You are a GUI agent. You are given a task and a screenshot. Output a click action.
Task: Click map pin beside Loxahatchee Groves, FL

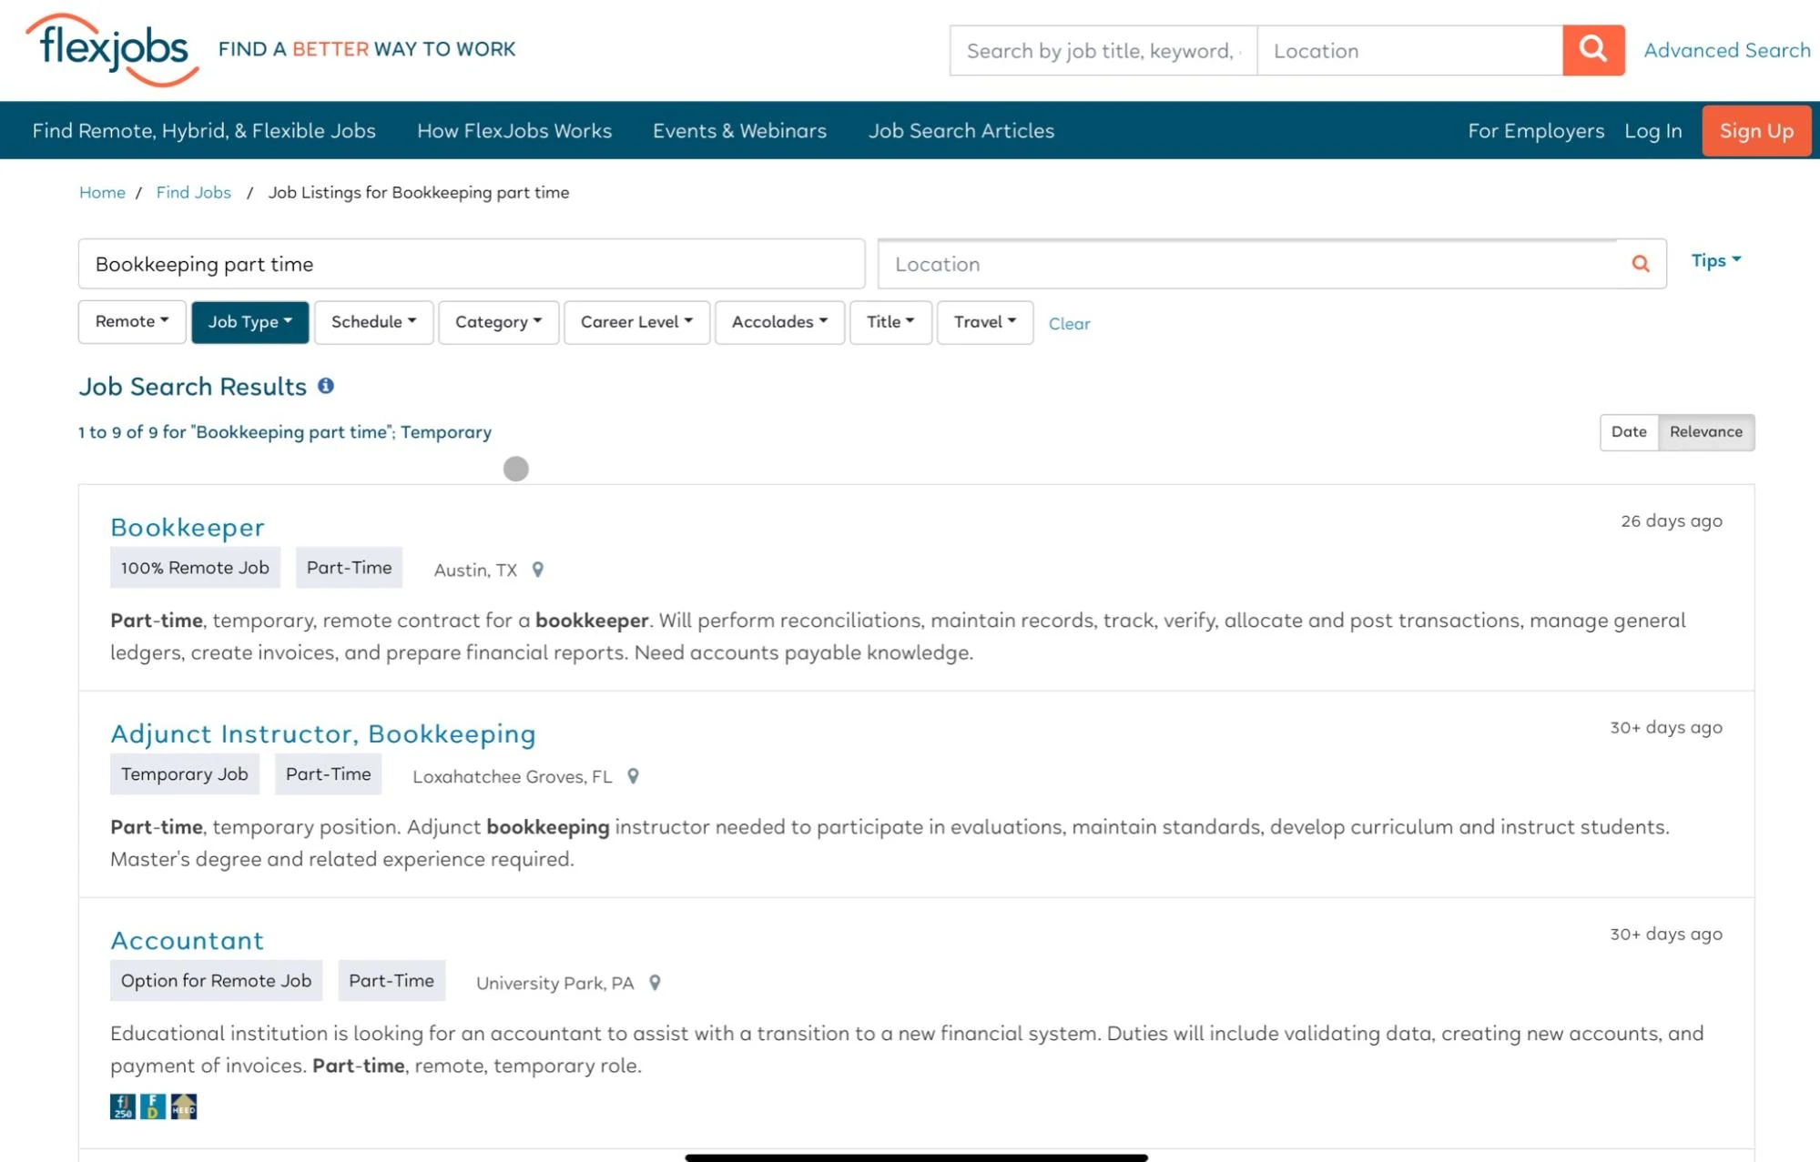[633, 776]
